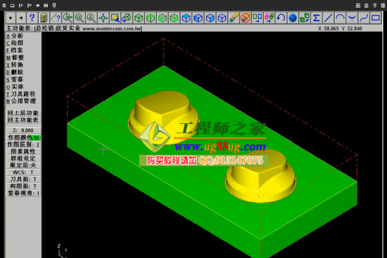387x258 pixels.
Task: Click the 回主功能表 (Main Menu) button
Action: point(23,120)
